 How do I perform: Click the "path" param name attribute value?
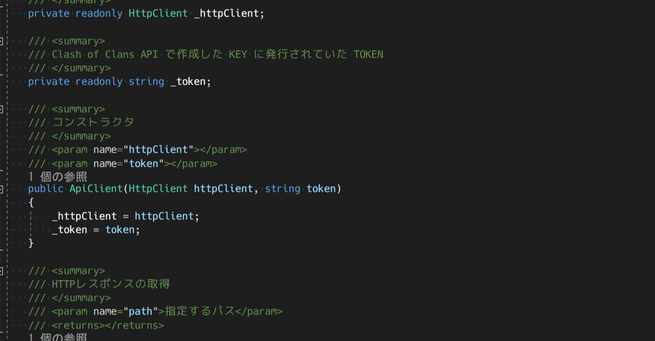coord(140,312)
